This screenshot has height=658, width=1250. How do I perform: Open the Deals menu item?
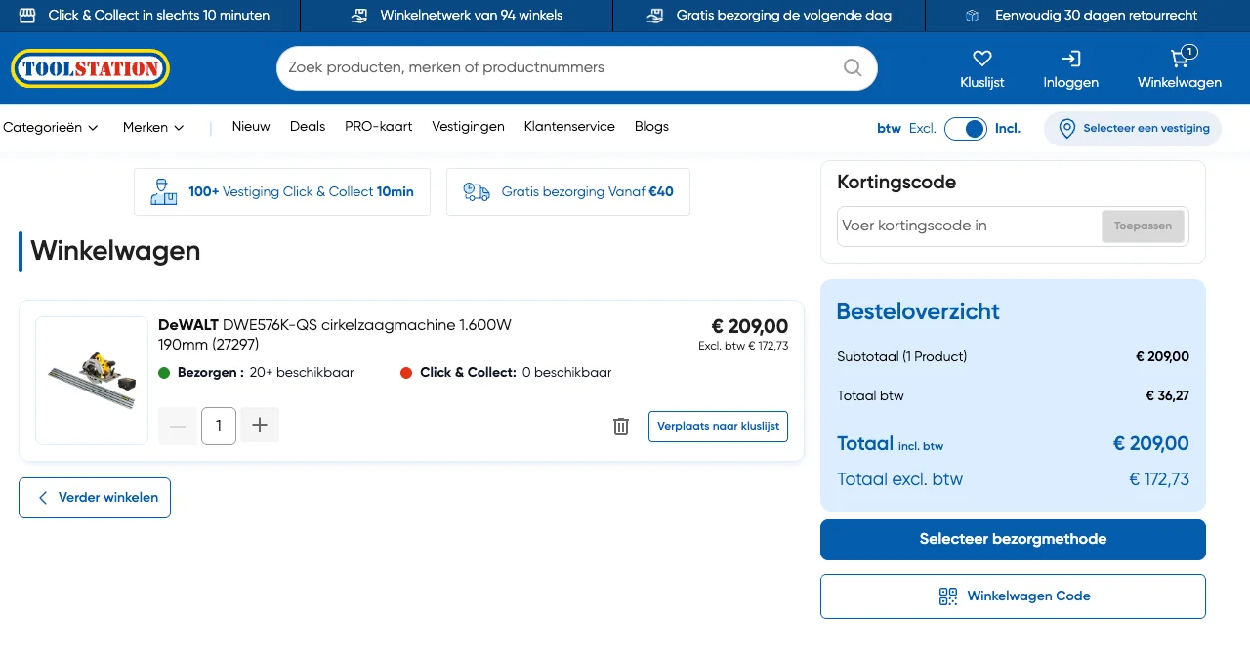308,127
